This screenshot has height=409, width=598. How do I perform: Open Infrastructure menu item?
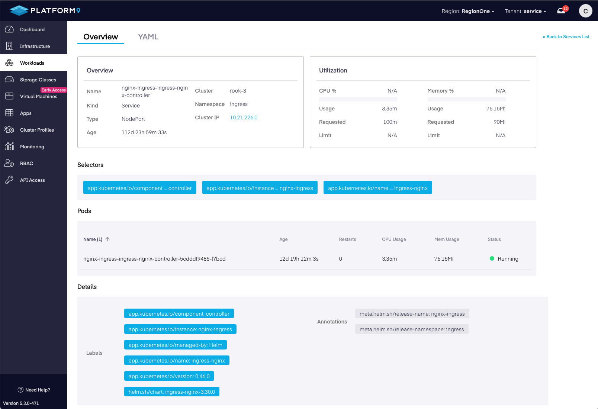(33, 46)
